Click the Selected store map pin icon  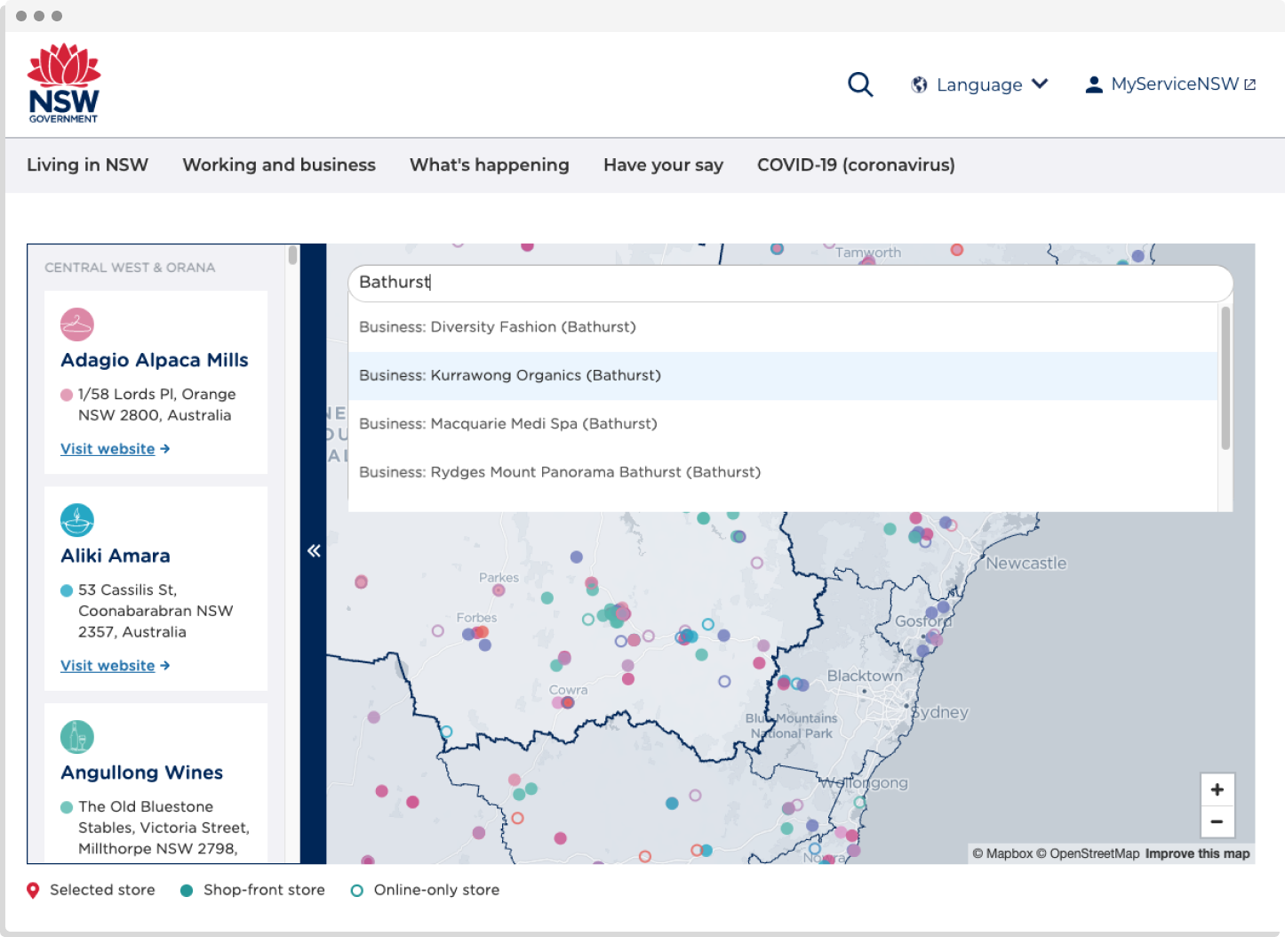34,890
